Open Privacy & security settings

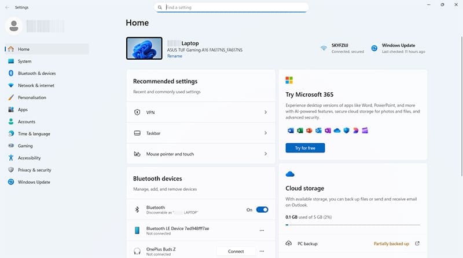[47, 170]
